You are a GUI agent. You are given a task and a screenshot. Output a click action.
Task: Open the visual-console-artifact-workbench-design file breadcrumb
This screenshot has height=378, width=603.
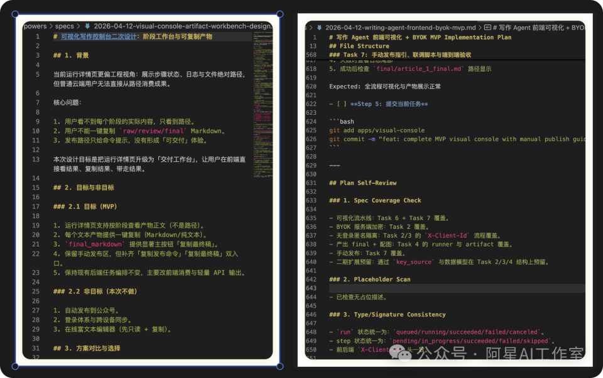(x=183, y=26)
